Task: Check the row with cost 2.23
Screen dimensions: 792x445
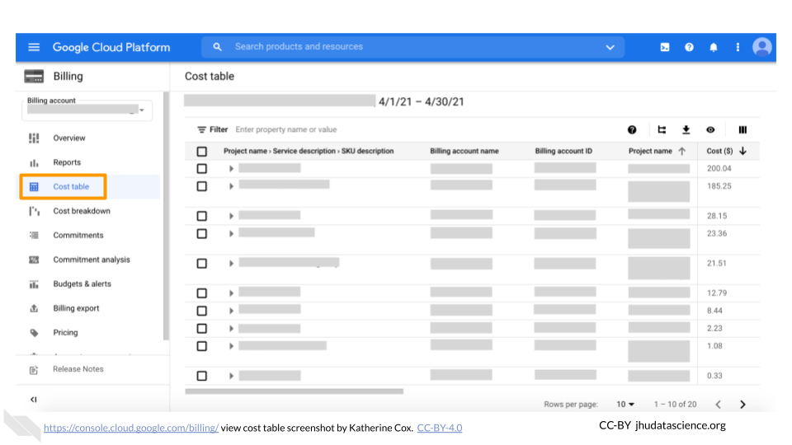Action: tap(201, 329)
